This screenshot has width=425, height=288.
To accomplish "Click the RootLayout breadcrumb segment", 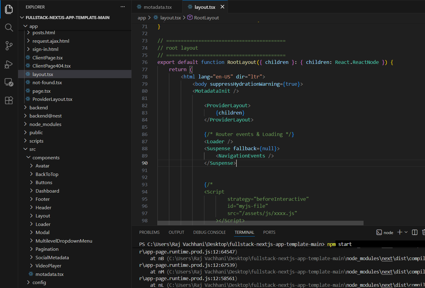I will [206, 18].
